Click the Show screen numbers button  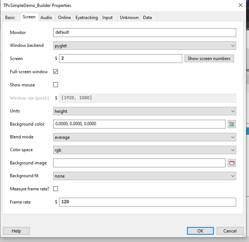point(209,59)
